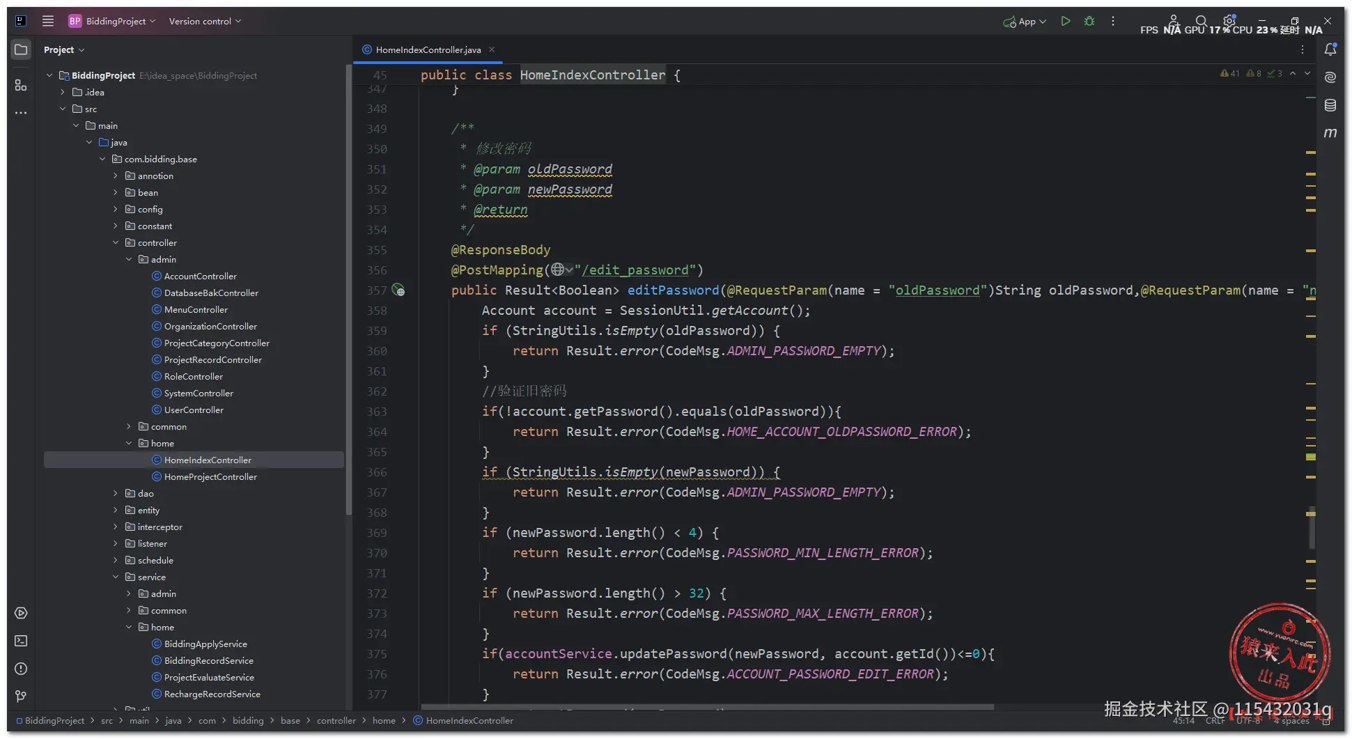The width and height of the screenshot is (1352, 739).
Task: Open the Git tool window
Action: [21, 697]
